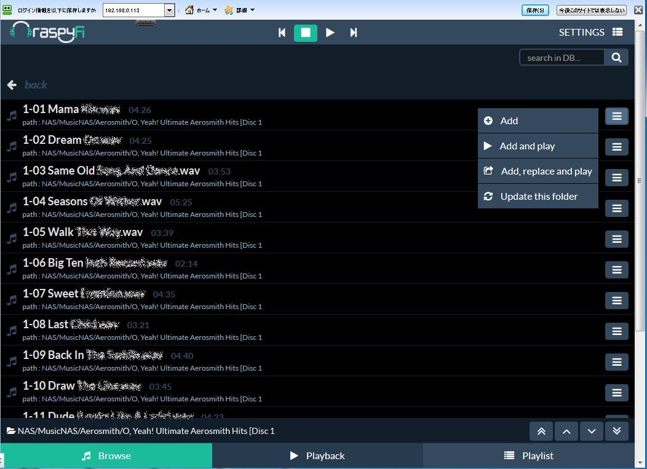Open actions menu for track 1-05 Walk
Image resolution: width=647 pixels, height=469 pixels.
point(617,239)
